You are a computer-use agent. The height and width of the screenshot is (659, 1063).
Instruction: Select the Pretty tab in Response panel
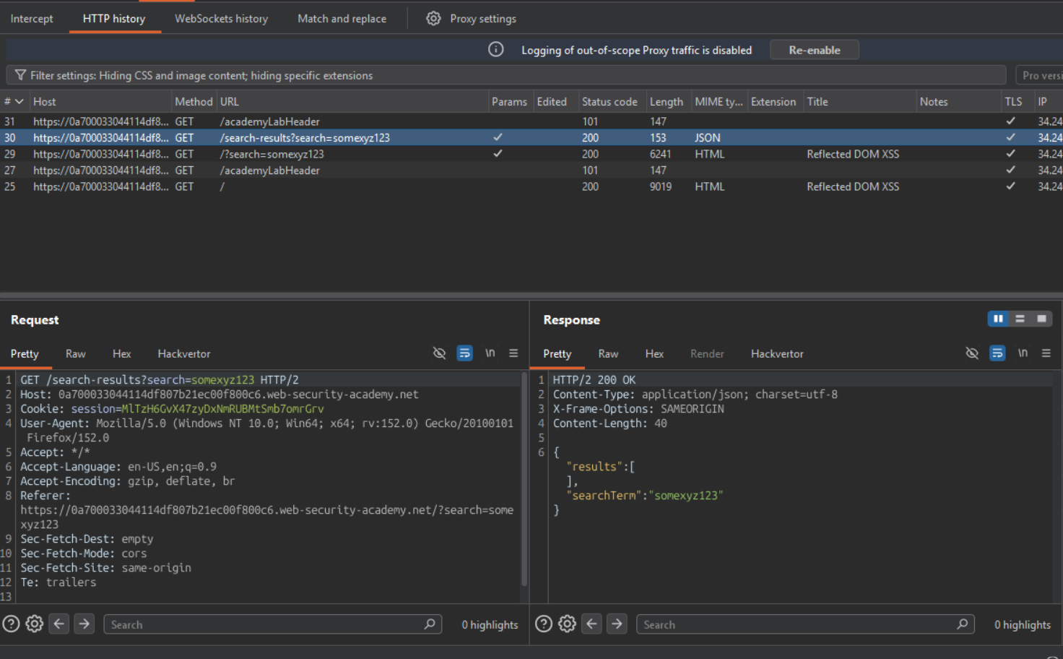557,353
